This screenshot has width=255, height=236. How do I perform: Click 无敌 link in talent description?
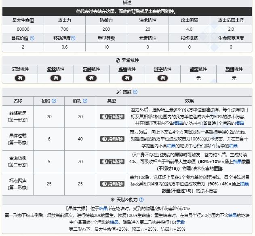181,222
